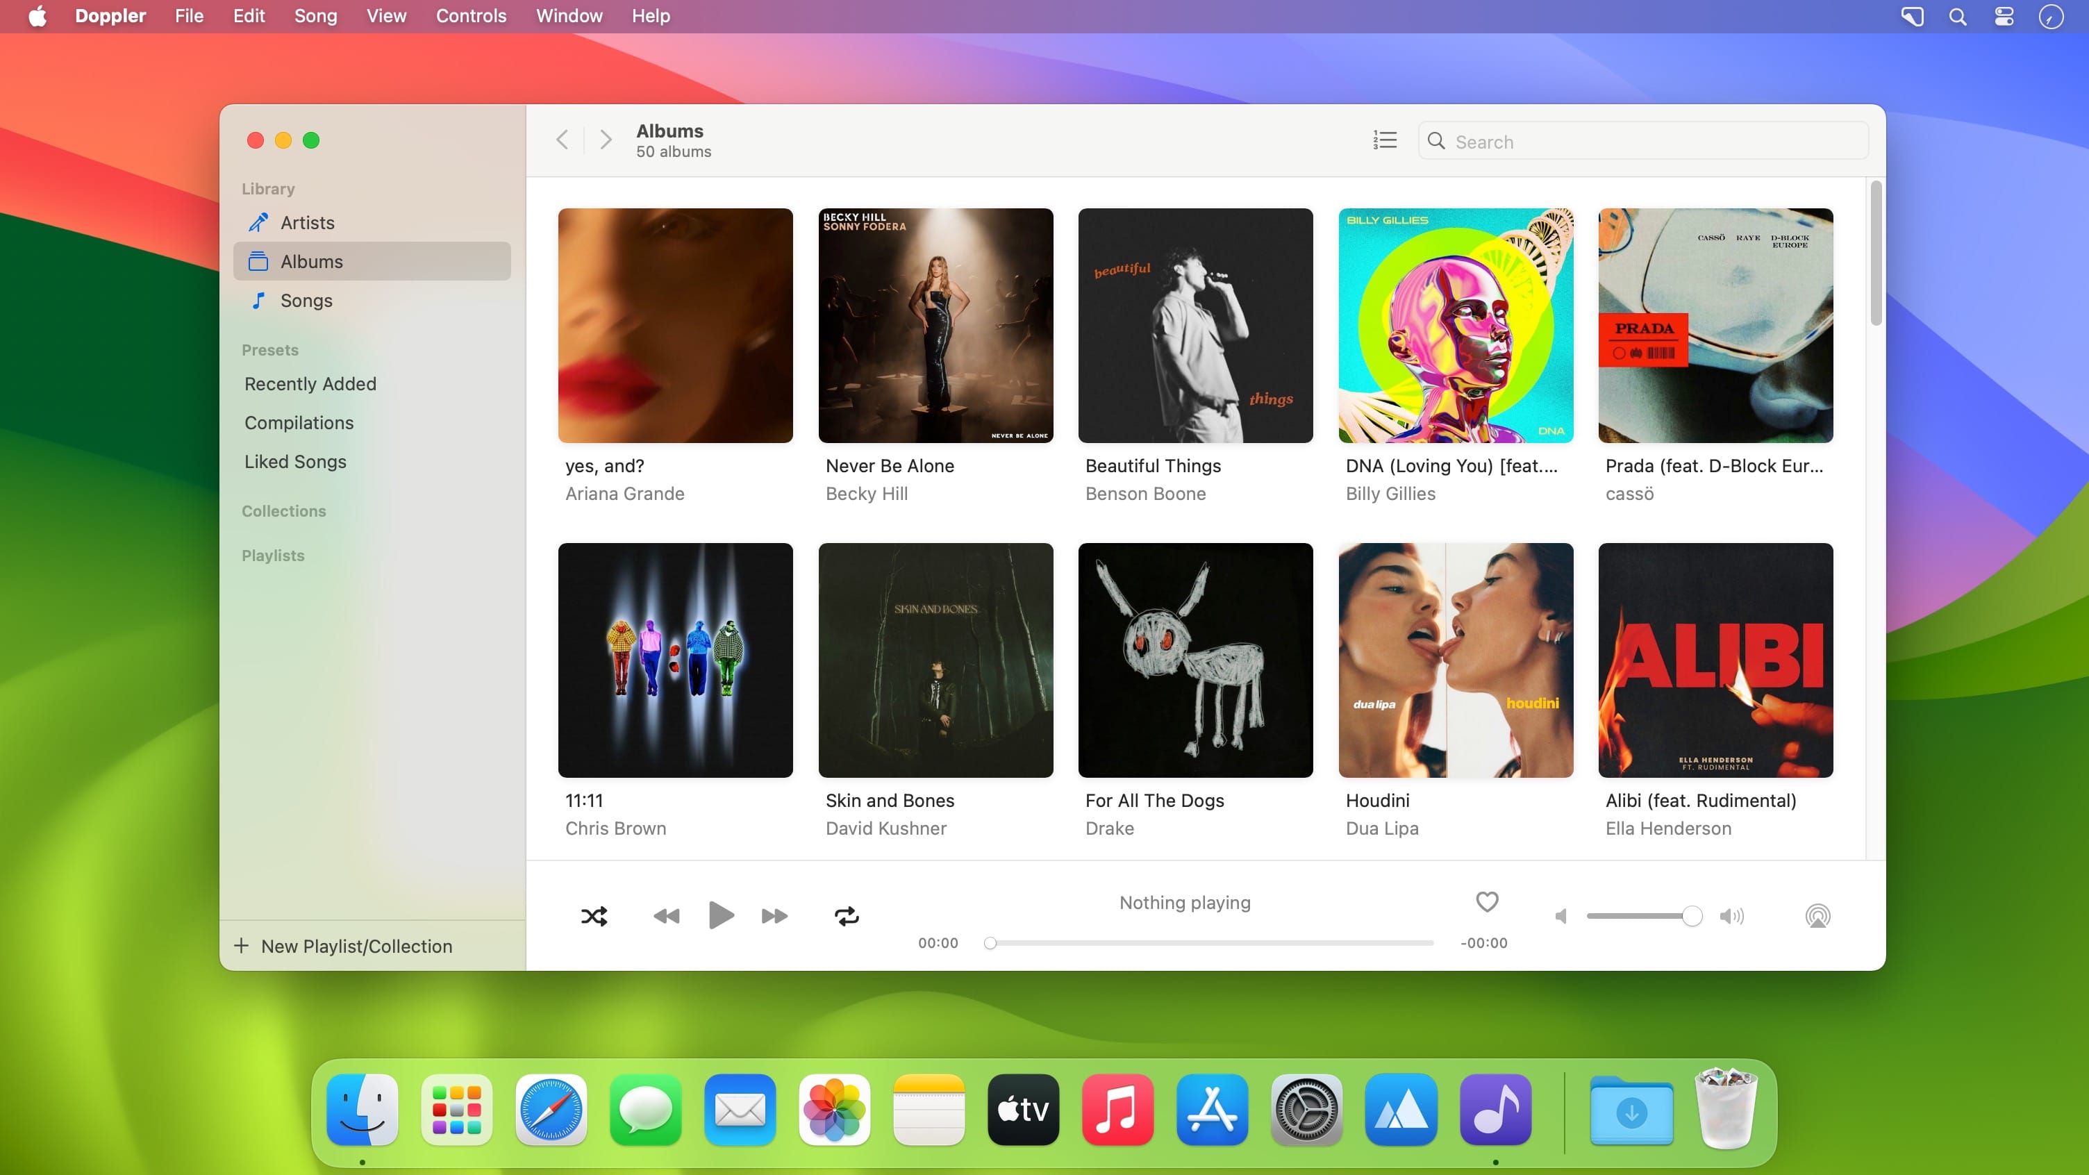This screenshot has height=1175, width=2089.
Task: Open the sort options list icon
Action: tap(1384, 140)
